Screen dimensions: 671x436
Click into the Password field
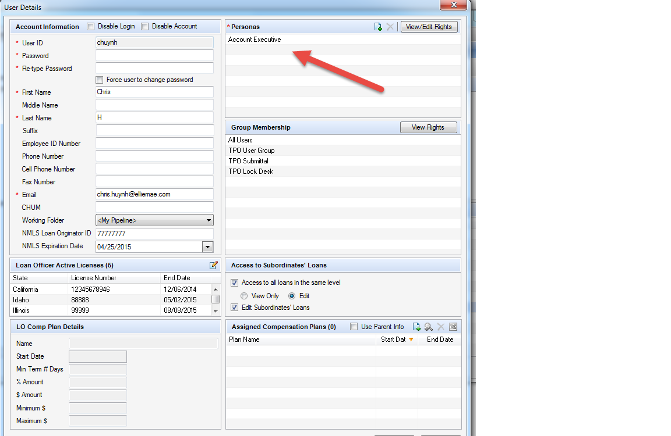[x=154, y=56]
